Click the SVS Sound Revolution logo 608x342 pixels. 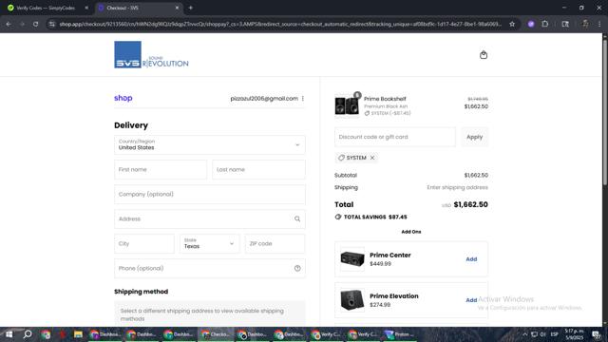(151, 55)
